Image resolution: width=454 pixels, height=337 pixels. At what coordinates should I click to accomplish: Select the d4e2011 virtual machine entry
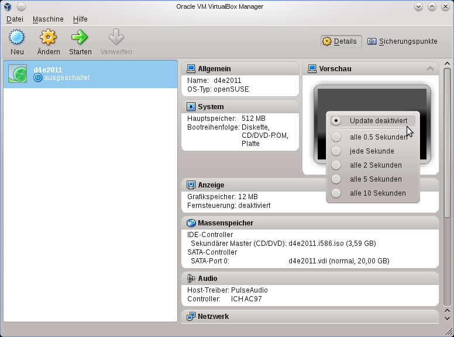90,74
